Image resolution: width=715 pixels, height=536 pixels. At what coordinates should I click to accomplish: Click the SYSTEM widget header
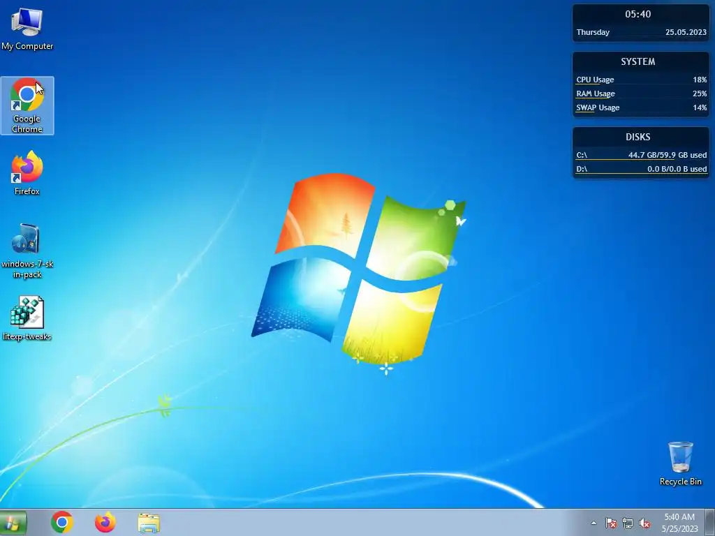[638, 61]
